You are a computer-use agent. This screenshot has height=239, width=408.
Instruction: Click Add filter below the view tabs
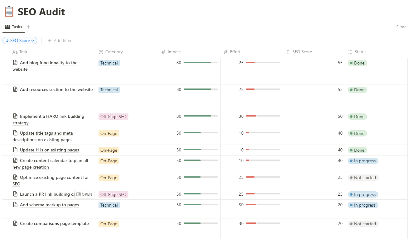tap(60, 41)
